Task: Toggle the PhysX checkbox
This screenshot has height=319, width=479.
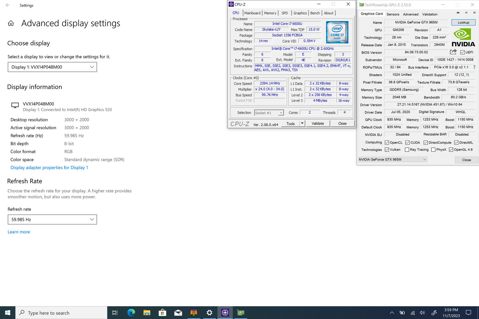Action: coord(433,150)
